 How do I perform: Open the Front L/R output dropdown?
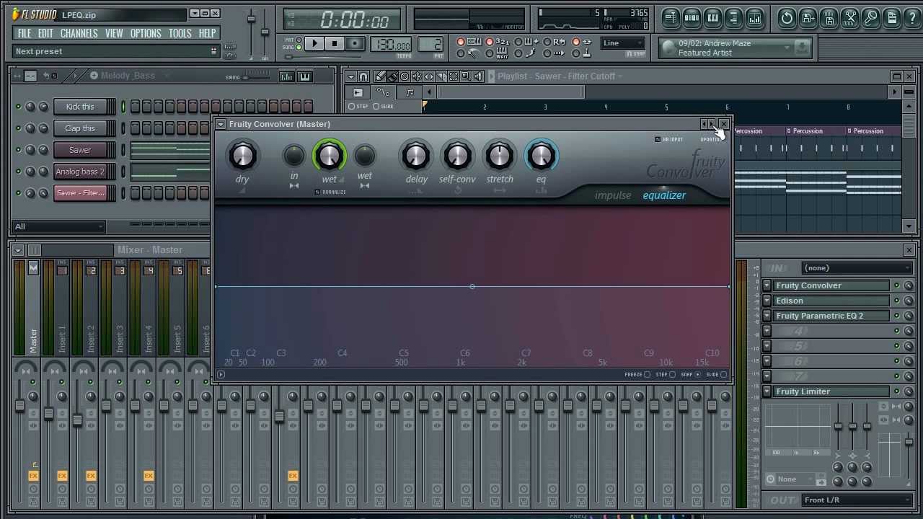857,500
